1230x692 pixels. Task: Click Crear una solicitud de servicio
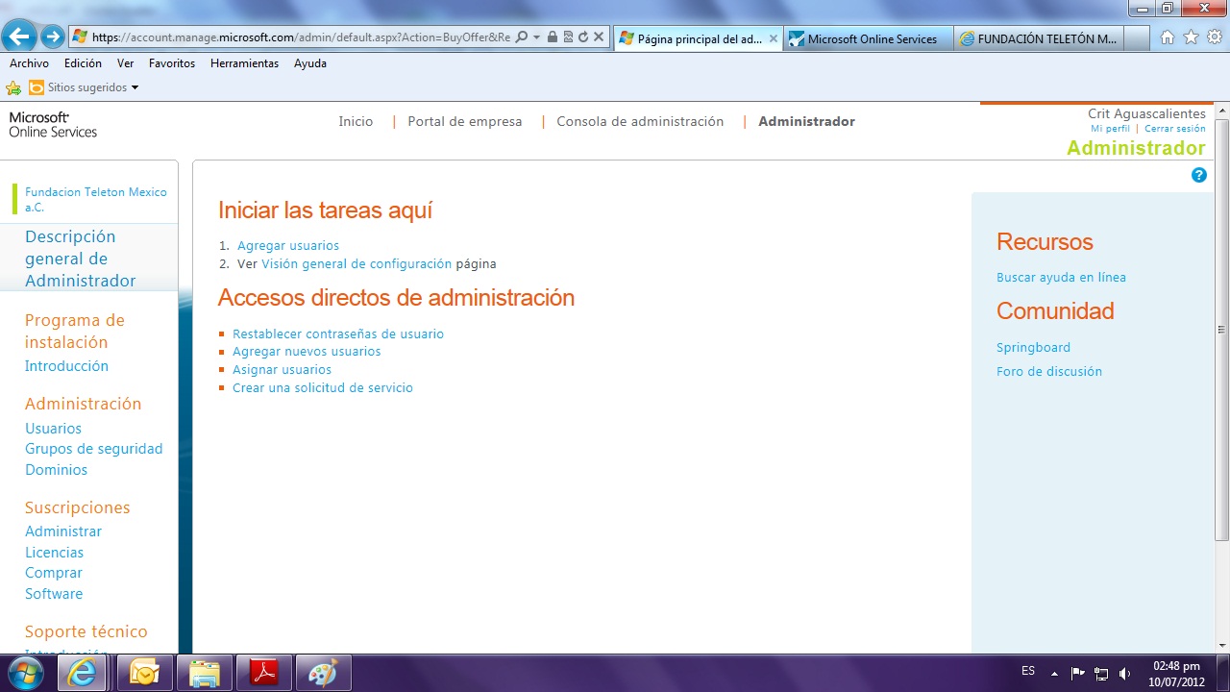(x=323, y=388)
